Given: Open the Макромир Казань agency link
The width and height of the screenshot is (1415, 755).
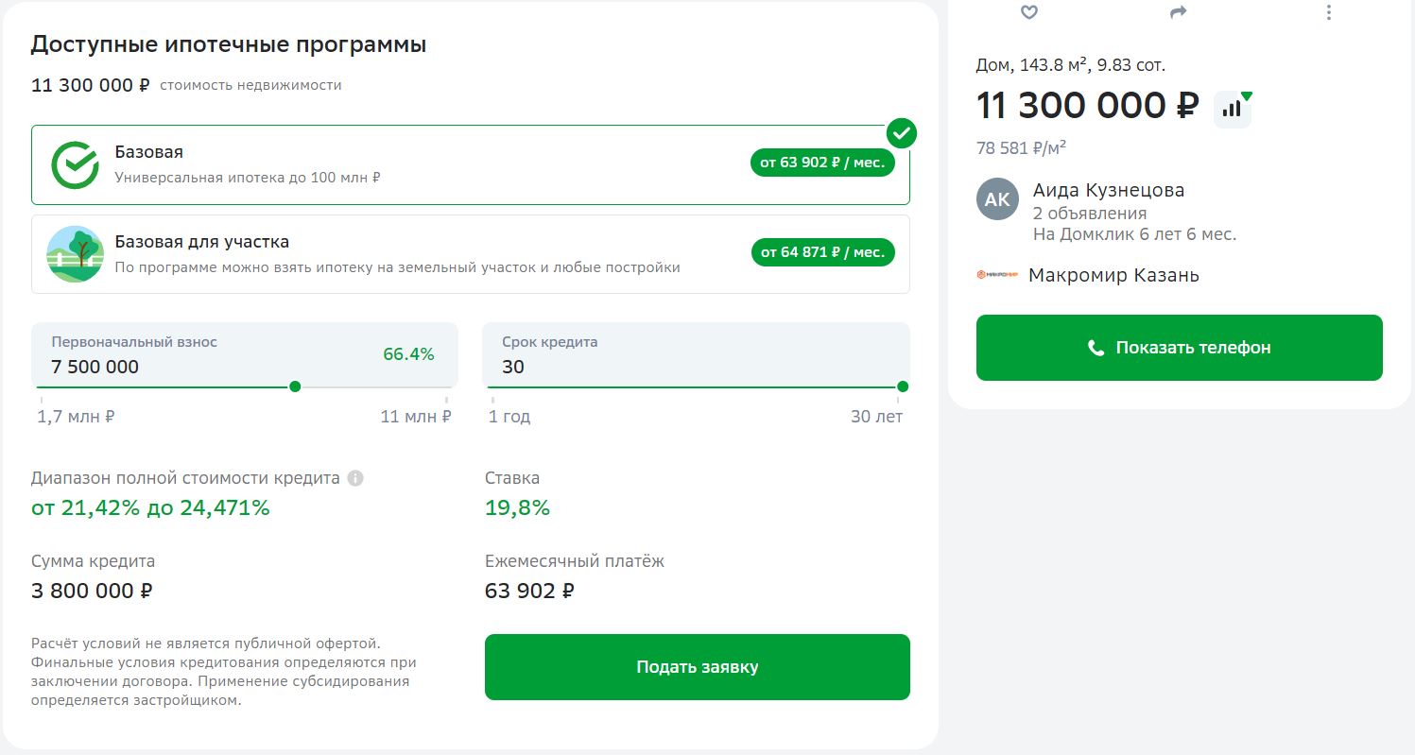Looking at the screenshot, I should click(1113, 276).
